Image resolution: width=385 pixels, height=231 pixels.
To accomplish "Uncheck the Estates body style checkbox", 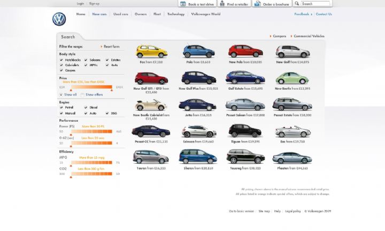I will 107,60.
